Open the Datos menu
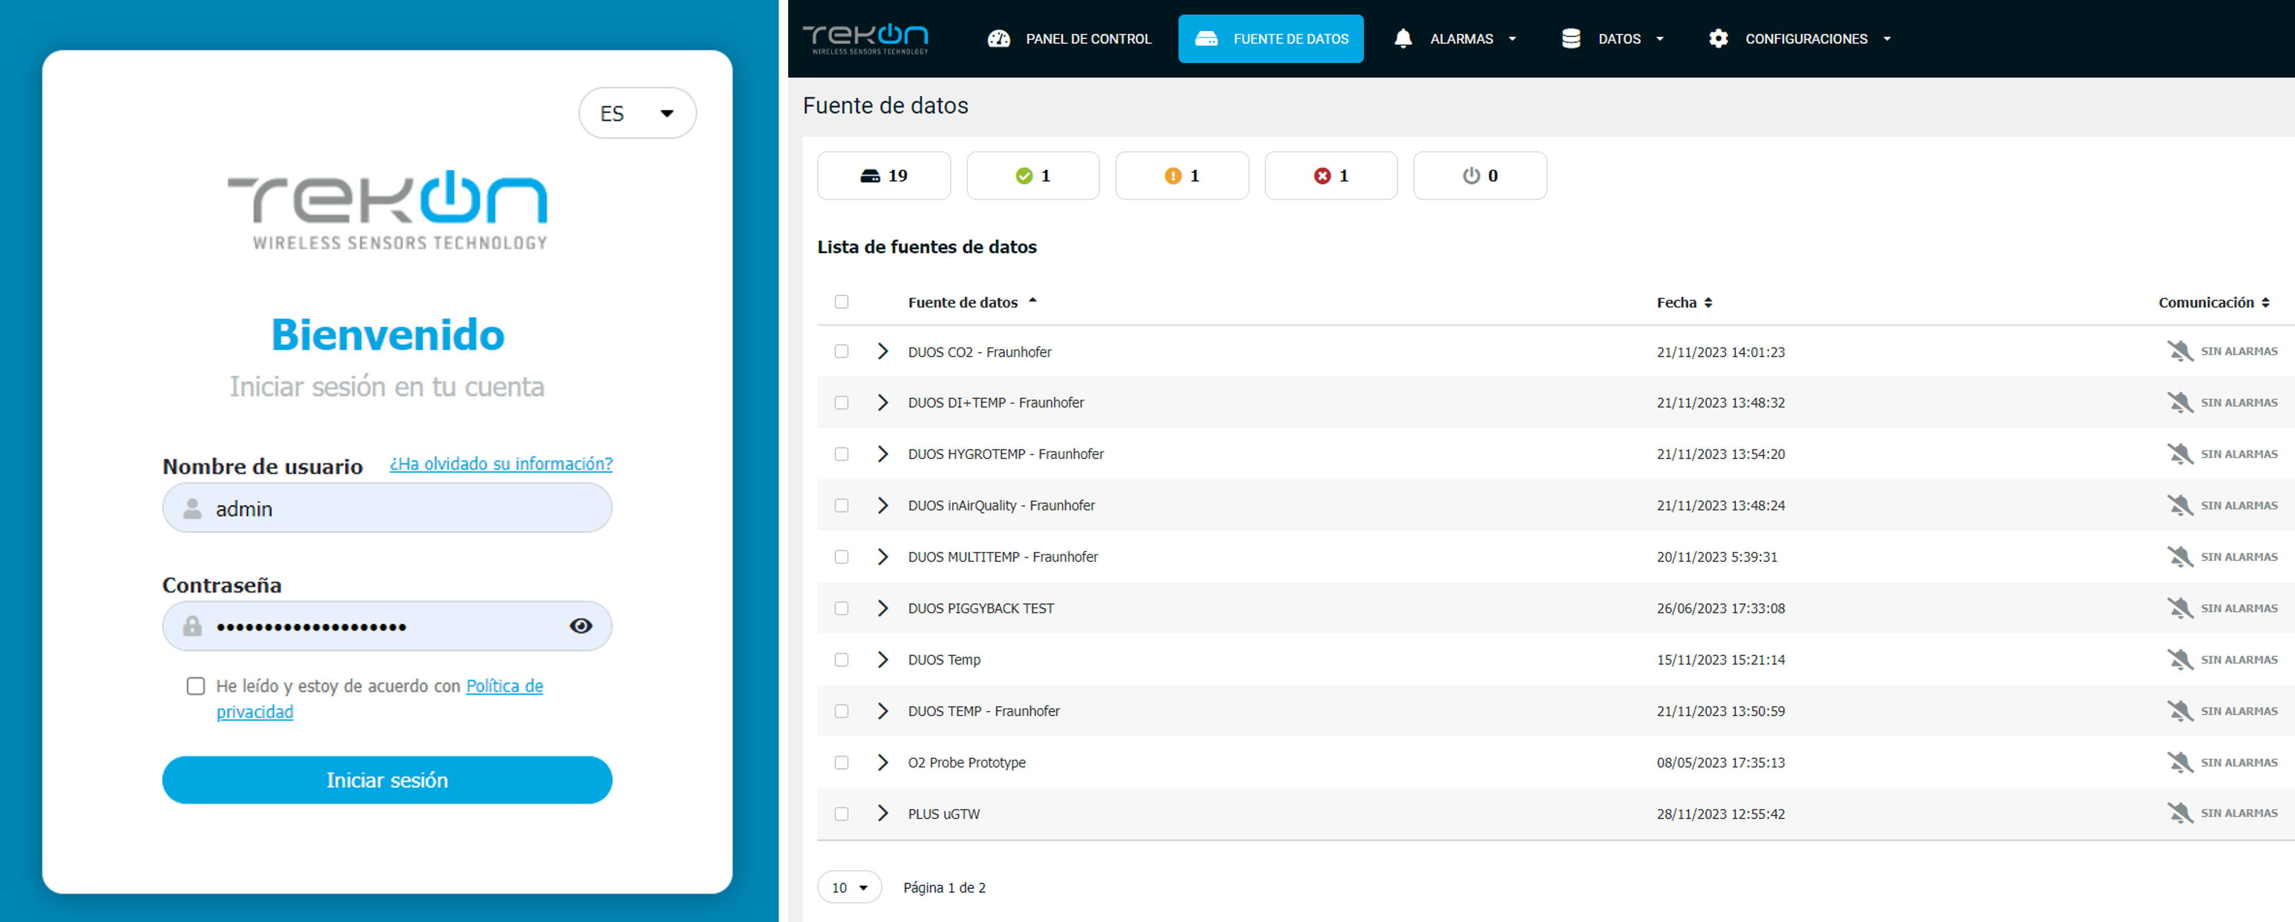Screen dimensions: 2295x922 [1613, 39]
